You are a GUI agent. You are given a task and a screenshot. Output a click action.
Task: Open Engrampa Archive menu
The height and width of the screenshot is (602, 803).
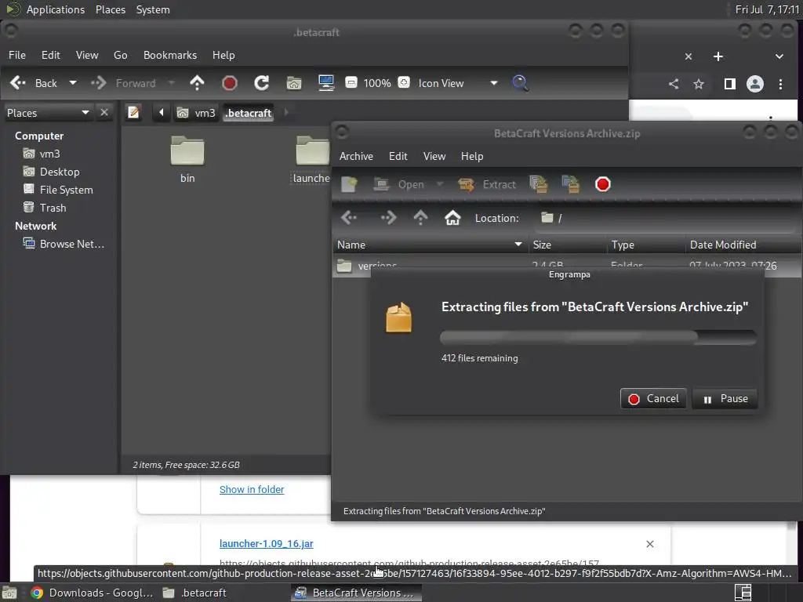356,156
